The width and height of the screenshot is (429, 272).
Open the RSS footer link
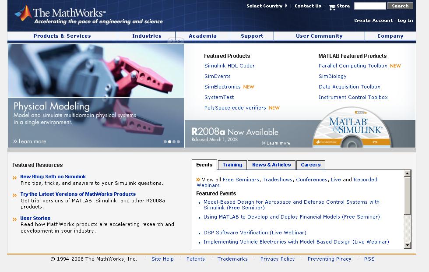click(x=369, y=259)
